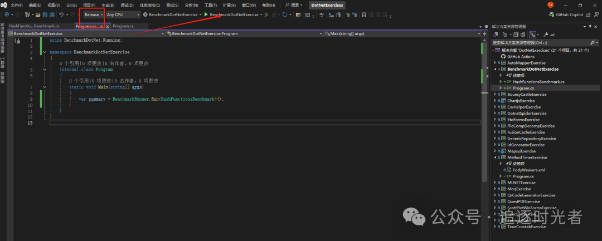Viewport: 602px width, 241px height.
Task: Open the Any CPU platform dropdown
Action: click(x=123, y=14)
